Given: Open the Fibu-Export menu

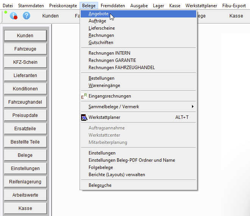Looking at the screenshot, I should pyautogui.click(x=234, y=6).
